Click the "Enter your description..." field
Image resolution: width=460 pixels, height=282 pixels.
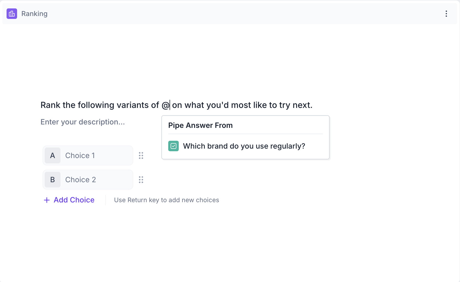[x=83, y=122]
